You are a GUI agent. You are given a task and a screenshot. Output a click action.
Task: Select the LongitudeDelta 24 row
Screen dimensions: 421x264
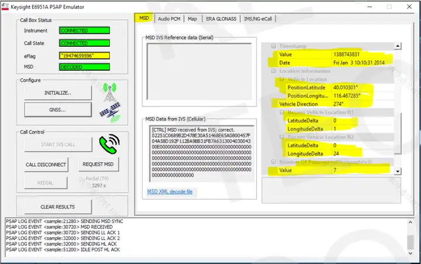click(x=340, y=154)
